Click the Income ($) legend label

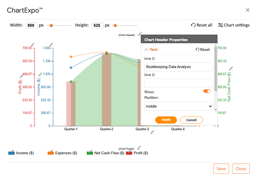tap(25, 153)
